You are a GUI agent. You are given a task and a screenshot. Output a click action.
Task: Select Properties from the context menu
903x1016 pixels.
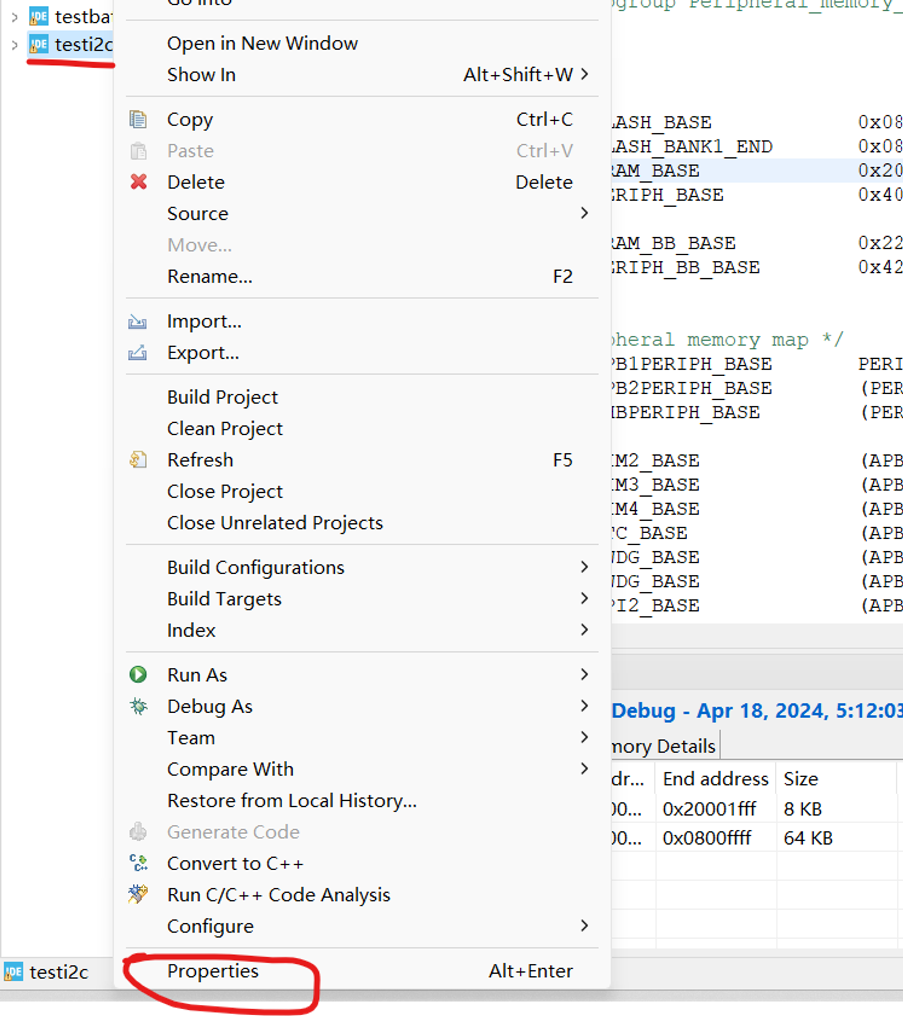coord(213,971)
